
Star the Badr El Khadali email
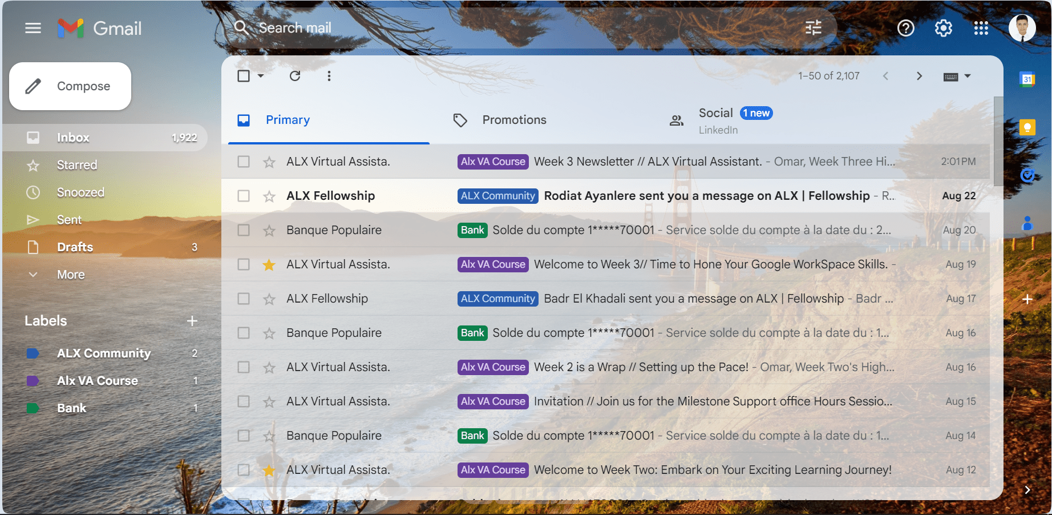click(x=269, y=299)
